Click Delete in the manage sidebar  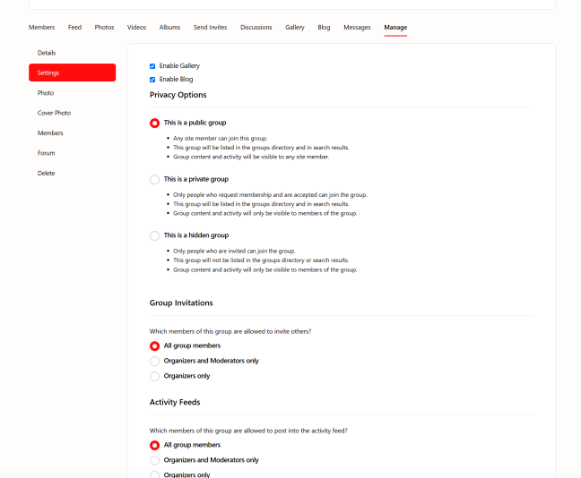click(x=46, y=173)
